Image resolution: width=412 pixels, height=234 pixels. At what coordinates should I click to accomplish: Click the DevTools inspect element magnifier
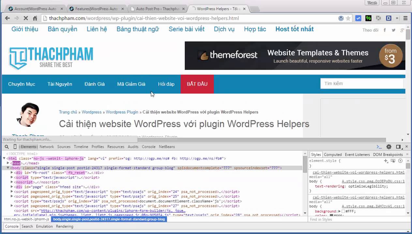(x=7, y=147)
